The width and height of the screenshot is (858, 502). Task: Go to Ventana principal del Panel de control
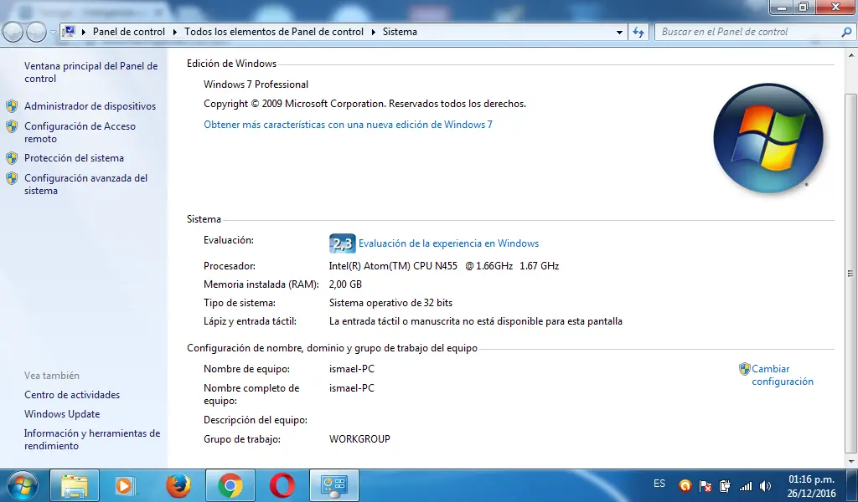[90, 72]
